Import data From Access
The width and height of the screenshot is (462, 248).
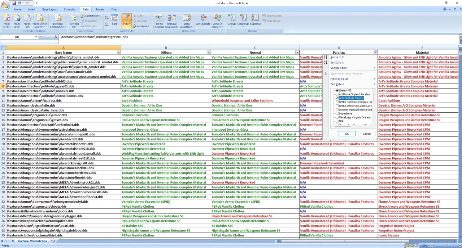(x=6, y=21)
